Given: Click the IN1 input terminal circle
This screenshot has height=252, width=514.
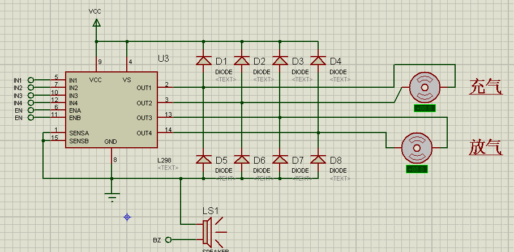Looking at the screenshot, I should pos(31,80).
